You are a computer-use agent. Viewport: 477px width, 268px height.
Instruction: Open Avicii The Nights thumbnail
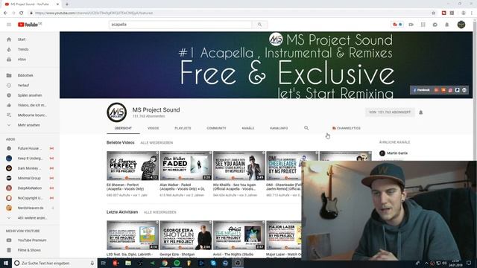tap(239, 235)
